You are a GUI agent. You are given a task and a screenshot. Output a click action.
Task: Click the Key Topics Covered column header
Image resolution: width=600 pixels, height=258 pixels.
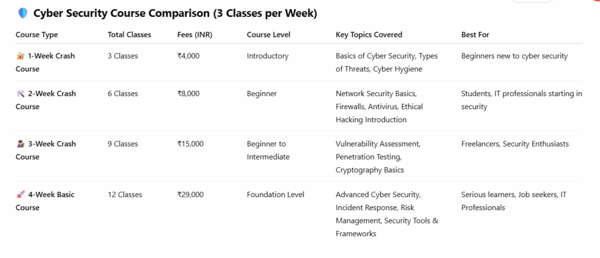(369, 35)
